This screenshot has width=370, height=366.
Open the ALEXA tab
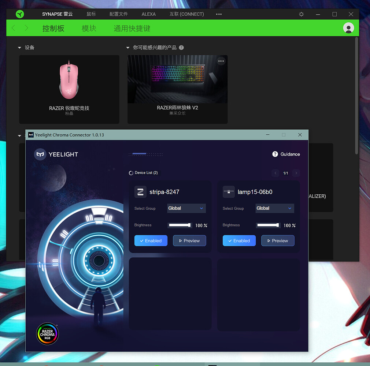tap(149, 14)
